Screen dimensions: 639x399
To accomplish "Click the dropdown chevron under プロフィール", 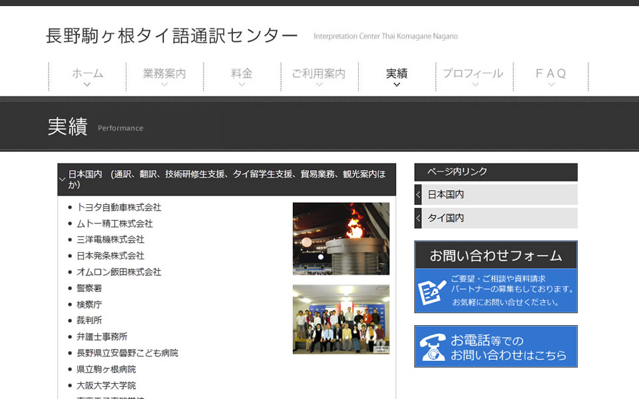I will [475, 84].
